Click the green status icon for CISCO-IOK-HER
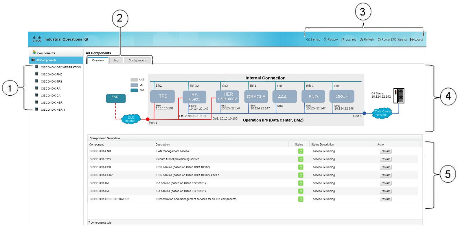Screen dimensions: 458x228 pos(301,167)
